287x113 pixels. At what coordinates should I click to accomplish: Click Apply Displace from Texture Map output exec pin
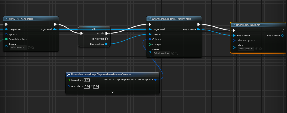click(x=199, y=24)
